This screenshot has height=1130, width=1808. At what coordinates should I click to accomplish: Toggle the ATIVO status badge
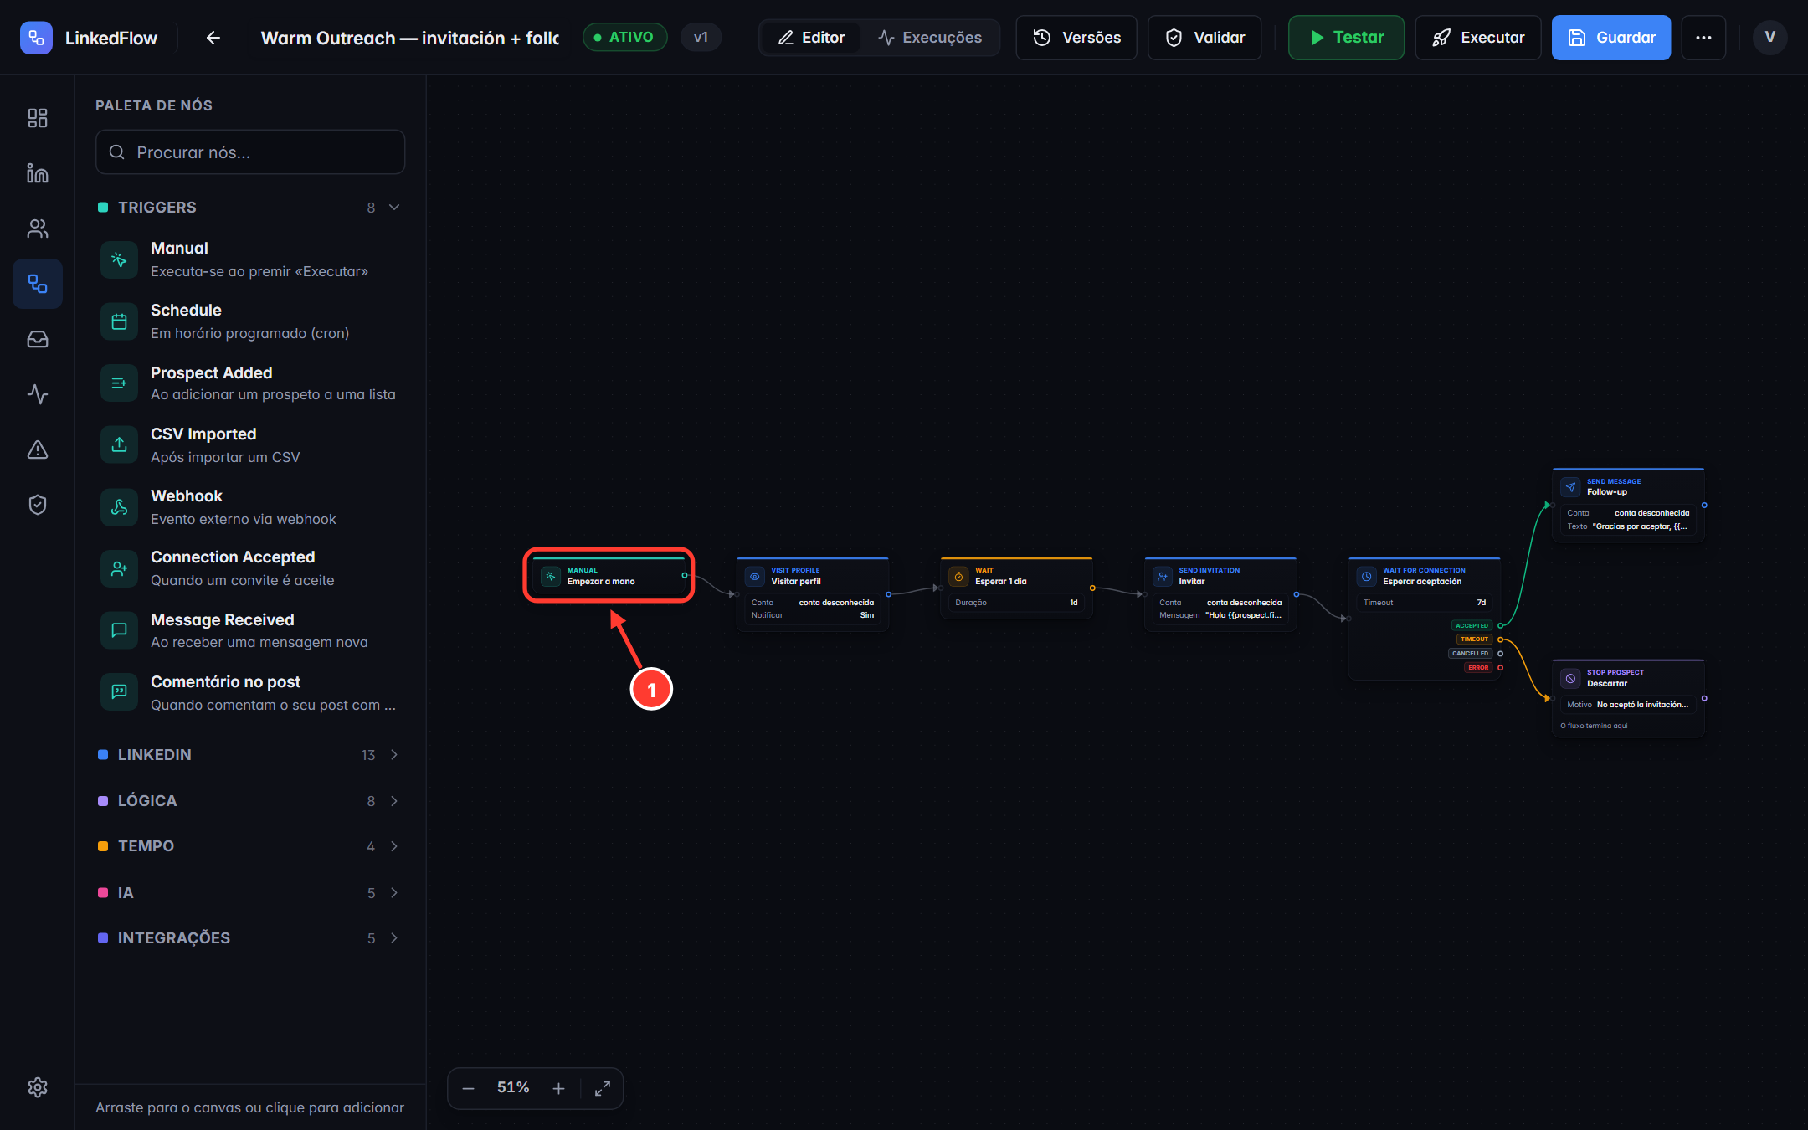tap(624, 38)
